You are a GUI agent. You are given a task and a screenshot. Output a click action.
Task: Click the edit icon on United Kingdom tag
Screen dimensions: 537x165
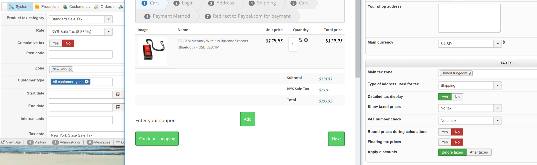pos(470,73)
